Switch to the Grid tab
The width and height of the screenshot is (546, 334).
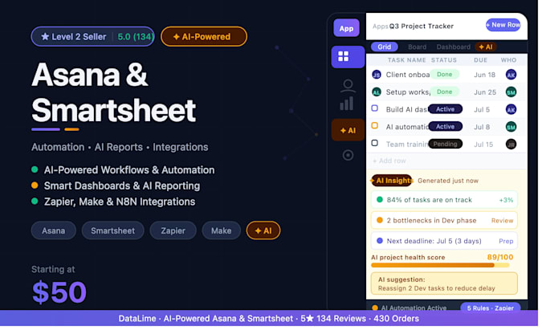coord(384,47)
